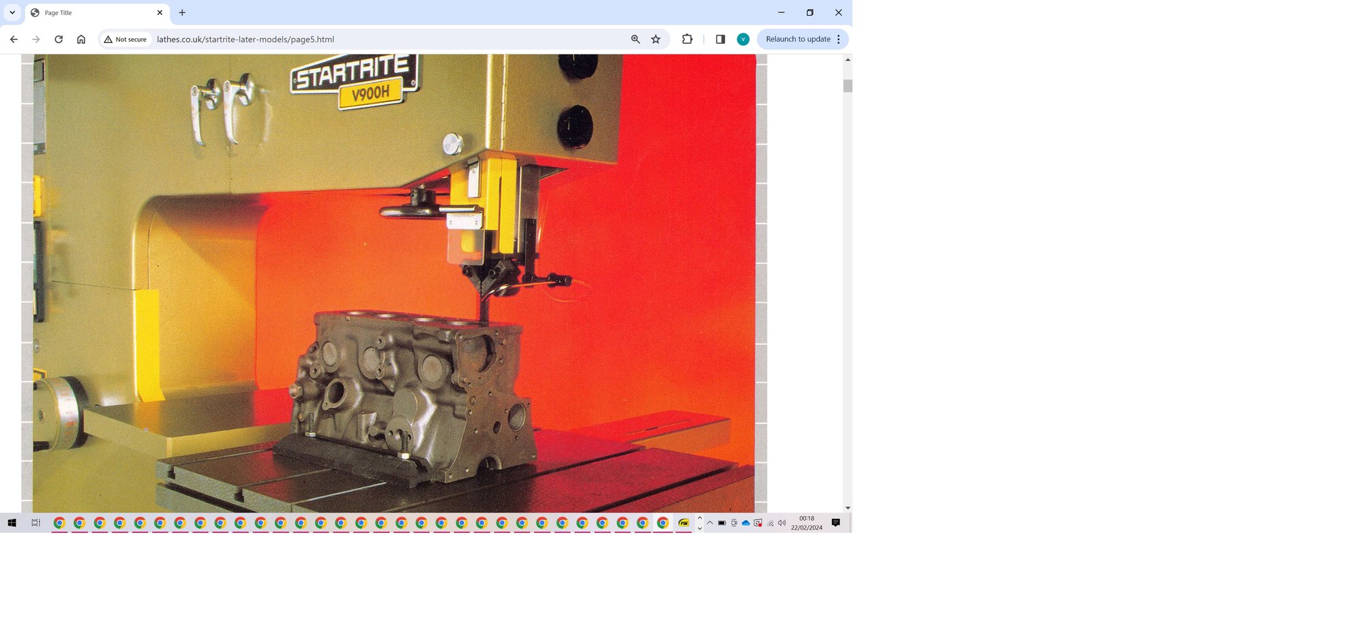Go back to the previous page

point(14,40)
